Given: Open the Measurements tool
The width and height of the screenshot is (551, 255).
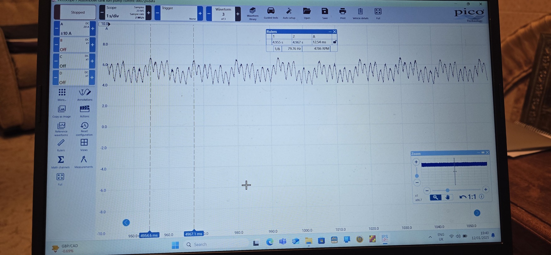Looking at the screenshot, I should pyautogui.click(x=83, y=162).
